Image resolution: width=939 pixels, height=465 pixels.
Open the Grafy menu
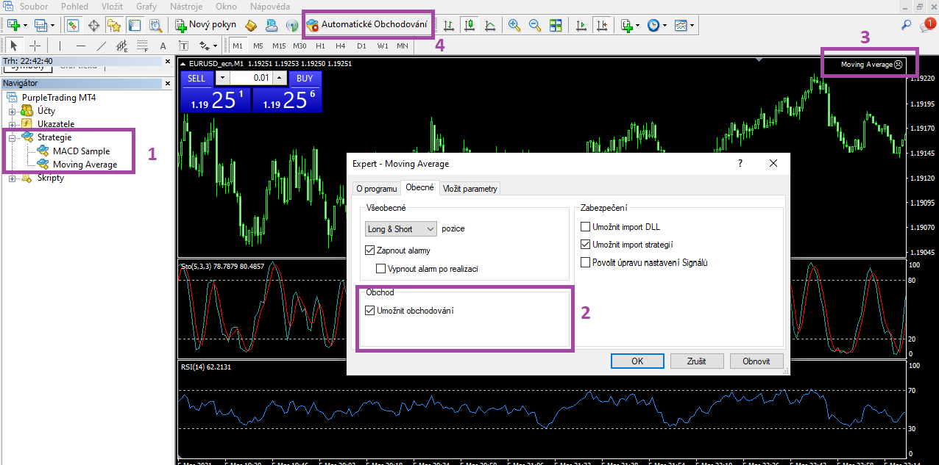coord(146,7)
